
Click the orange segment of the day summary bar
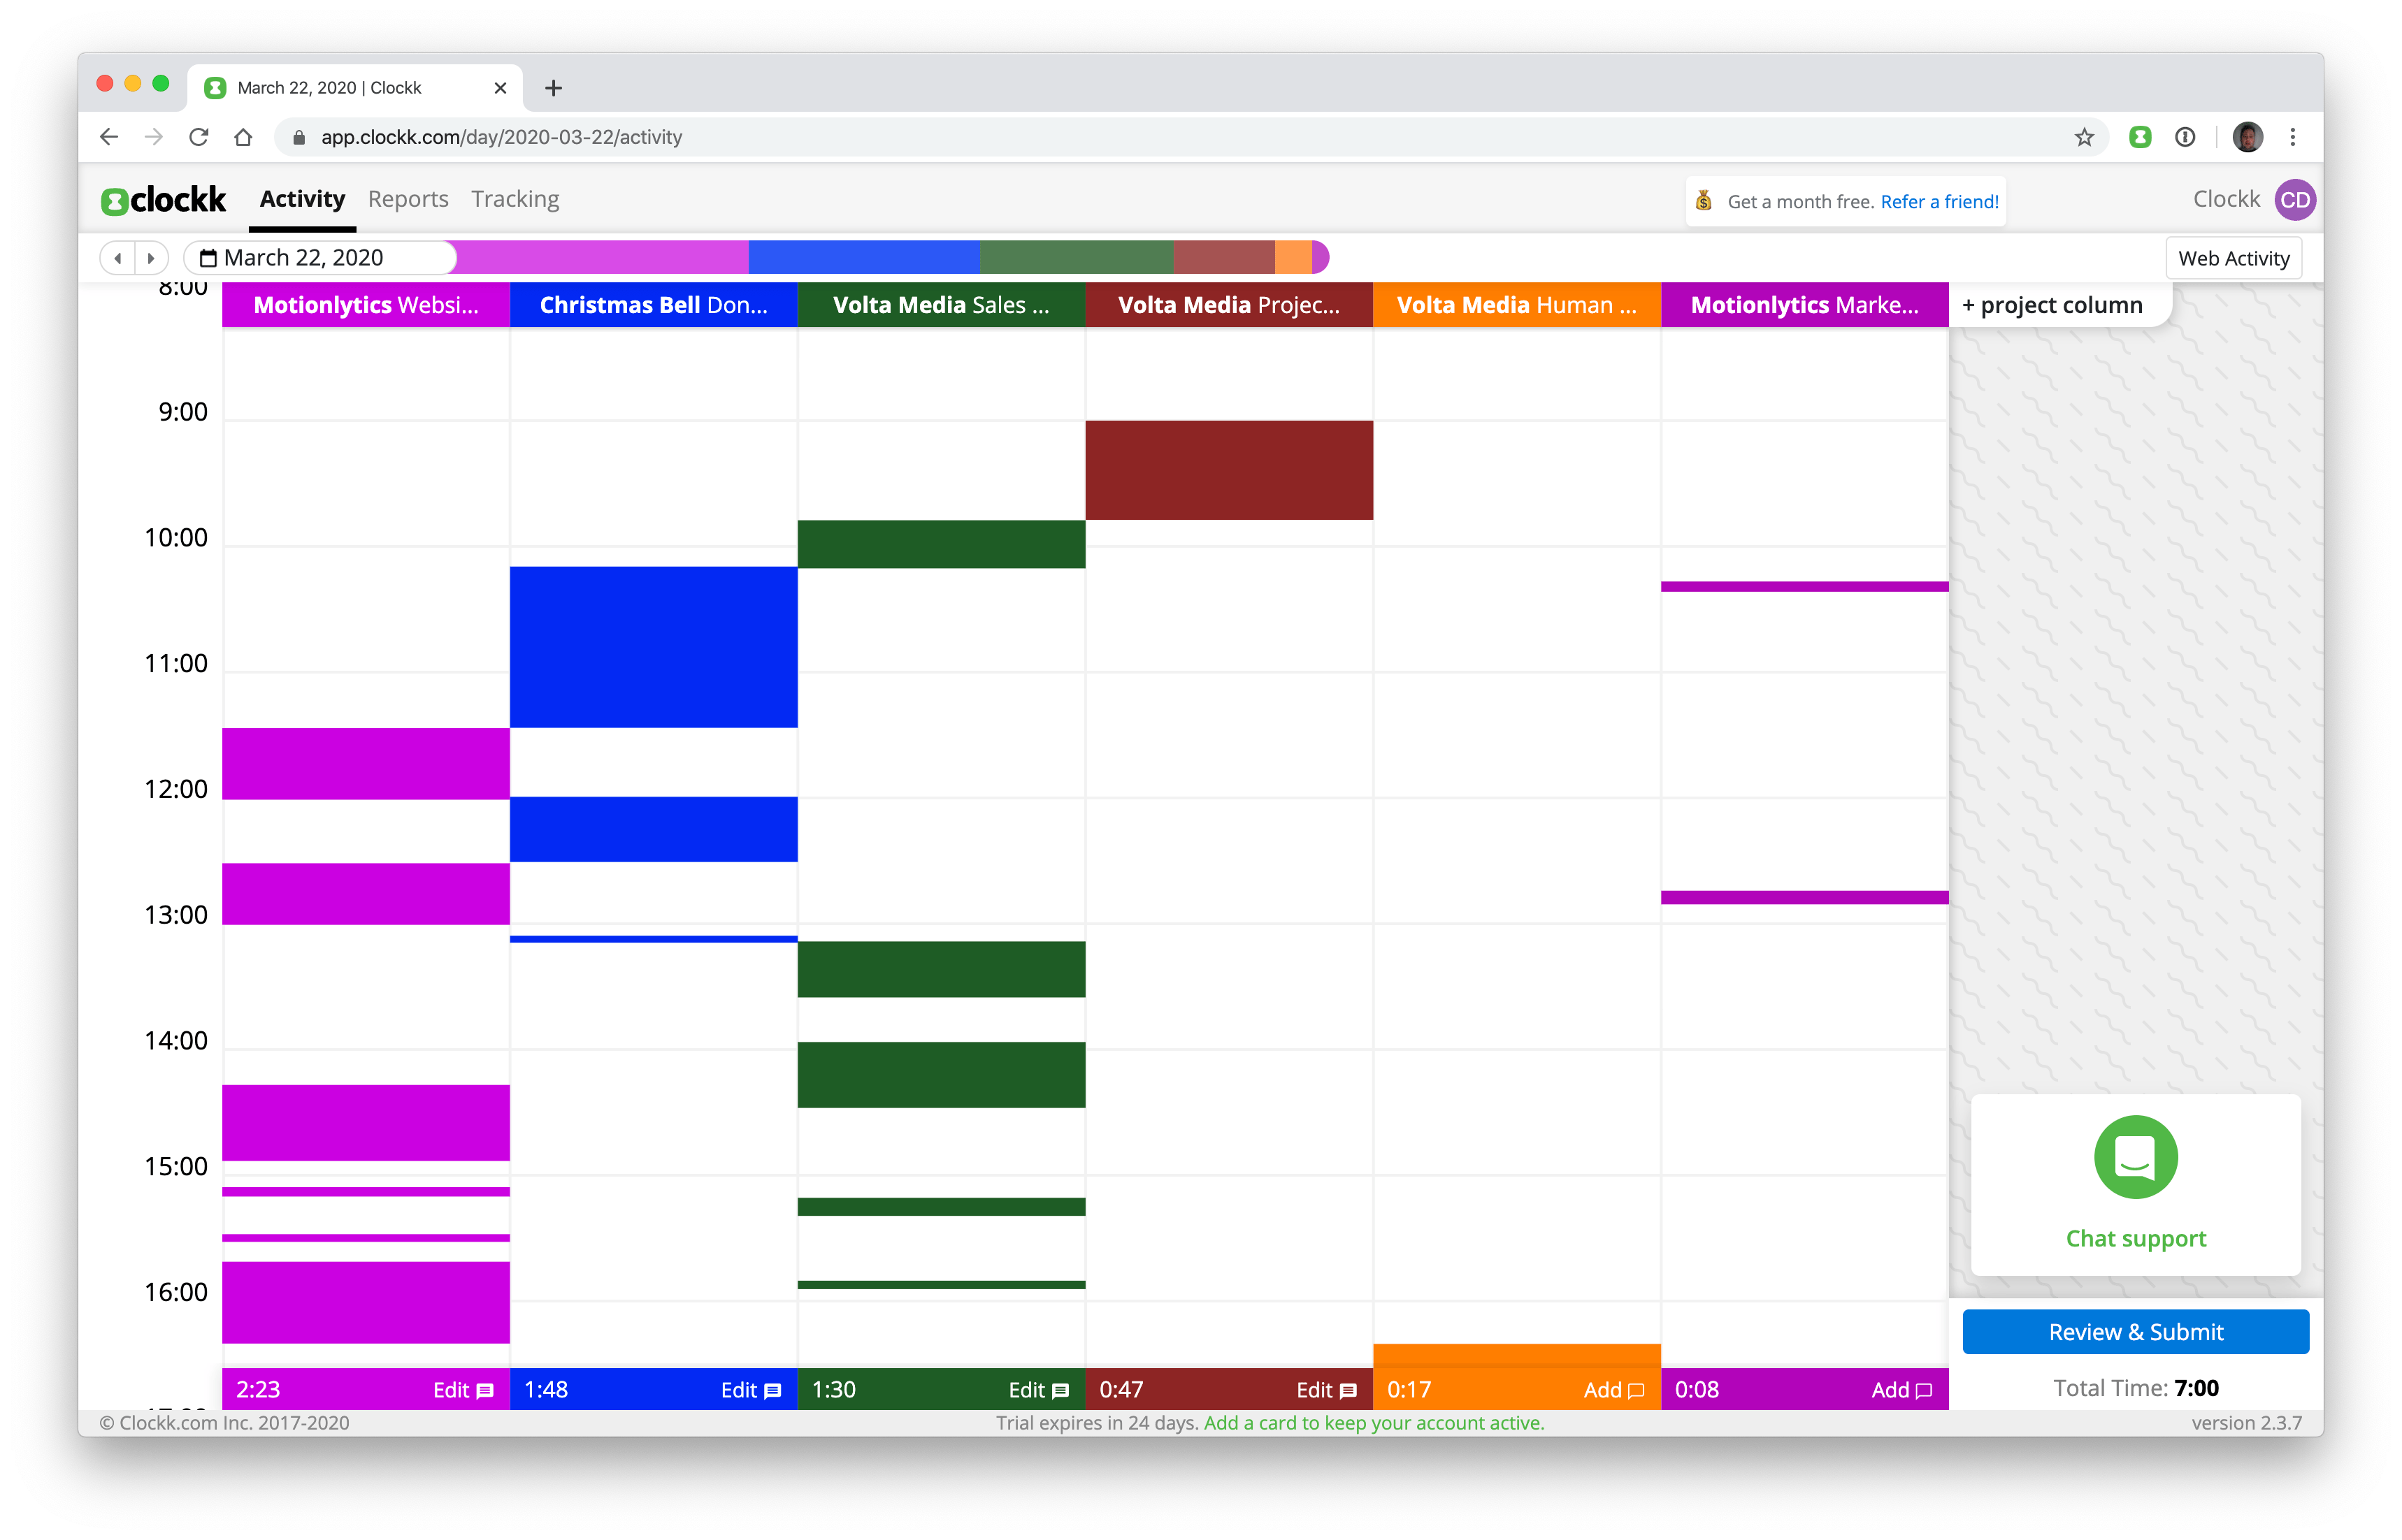pos(1293,258)
